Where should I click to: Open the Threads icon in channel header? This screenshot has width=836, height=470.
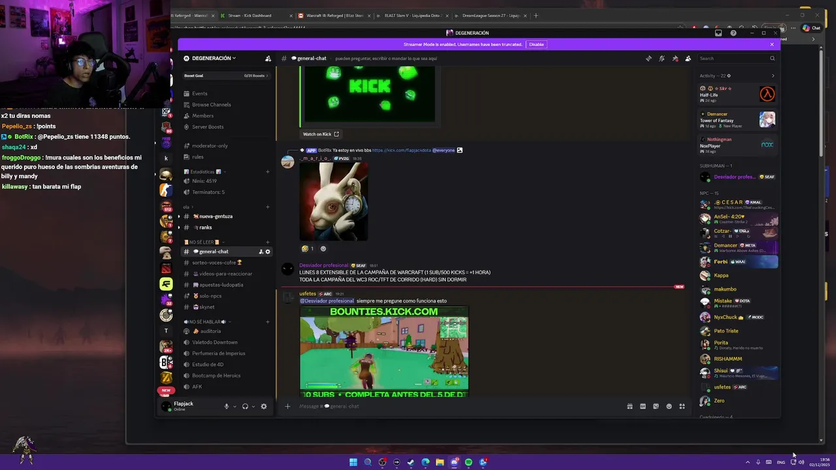pyautogui.click(x=649, y=58)
